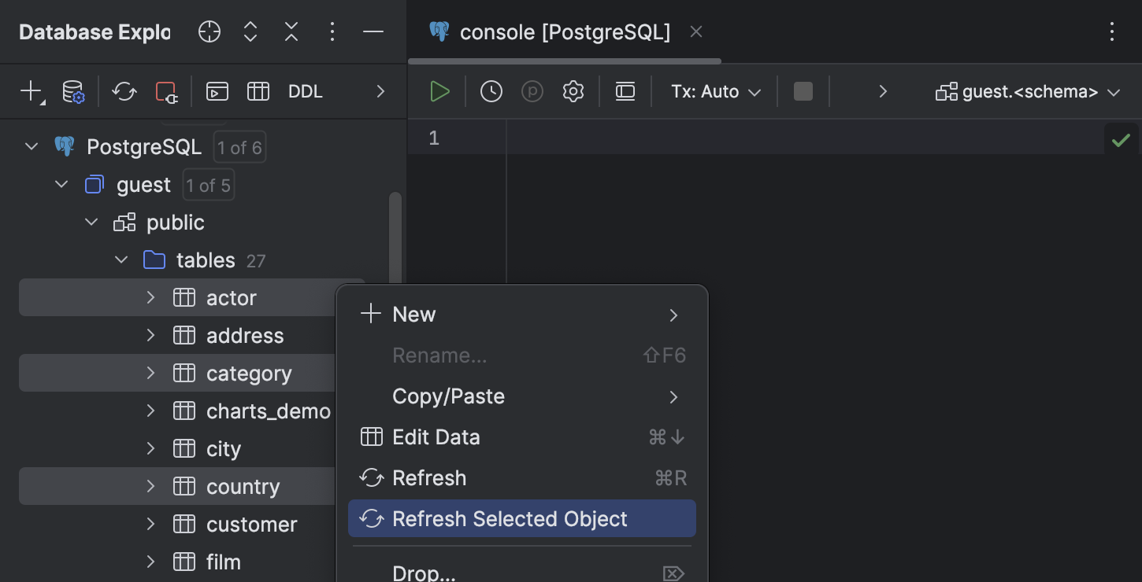1142x582 pixels.
Task: Switch to the console [PostgreSQL] tab
Action: tap(564, 31)
